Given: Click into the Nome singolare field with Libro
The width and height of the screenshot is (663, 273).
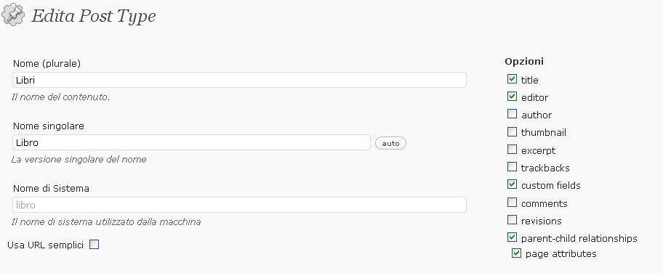Looking at the screenshot, I should 191,142.
